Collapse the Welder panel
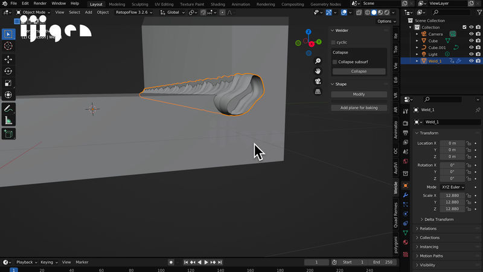This screenshot has height=272, width=483. pyautogui.click(x=341, y=31)
